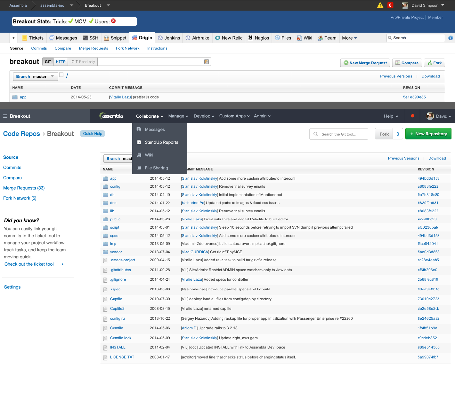Click the folder icon for vendor
Screen dimensions: 455x400
pyautogui.click(x=105, y=252)
